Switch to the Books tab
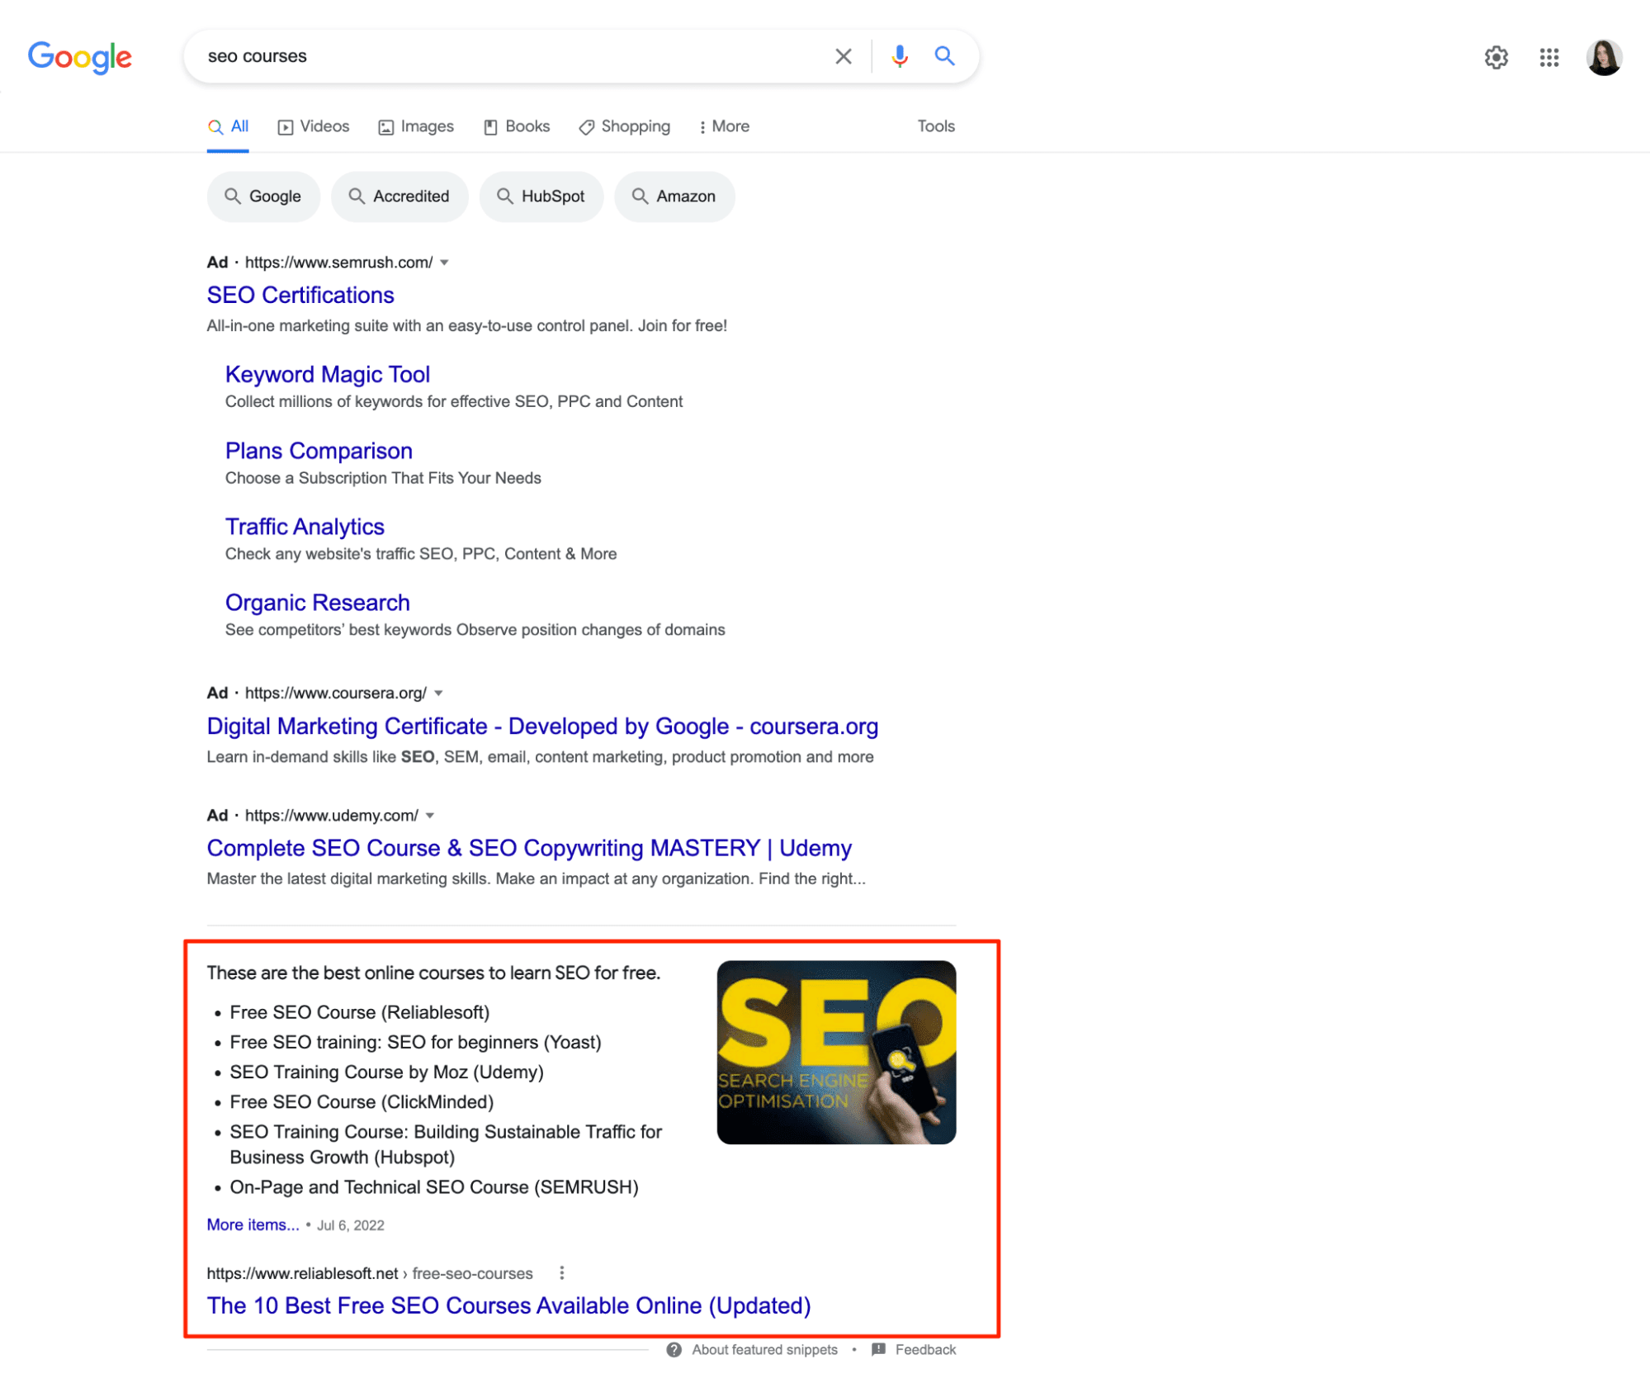 (x=517, y=126)
